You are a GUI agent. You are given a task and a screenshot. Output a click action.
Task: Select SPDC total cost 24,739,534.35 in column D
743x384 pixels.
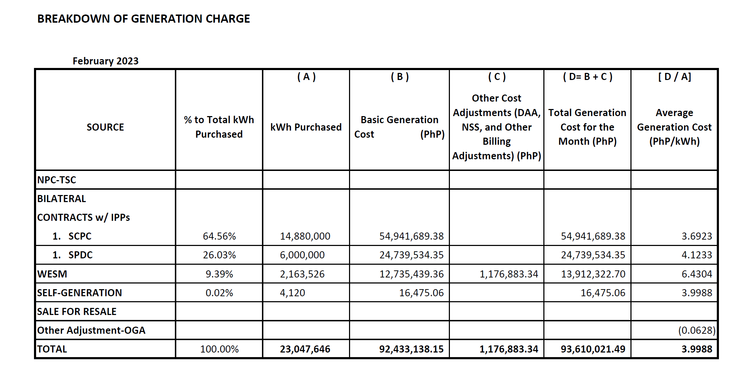pos(593,255)
